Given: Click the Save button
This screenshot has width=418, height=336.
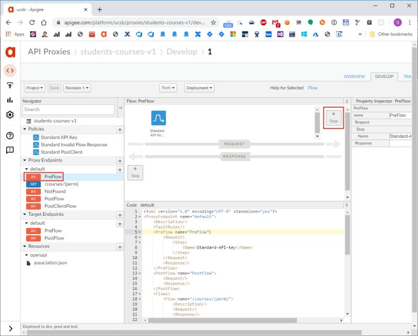Looking at the screenshot, I should tap(54, 87).
